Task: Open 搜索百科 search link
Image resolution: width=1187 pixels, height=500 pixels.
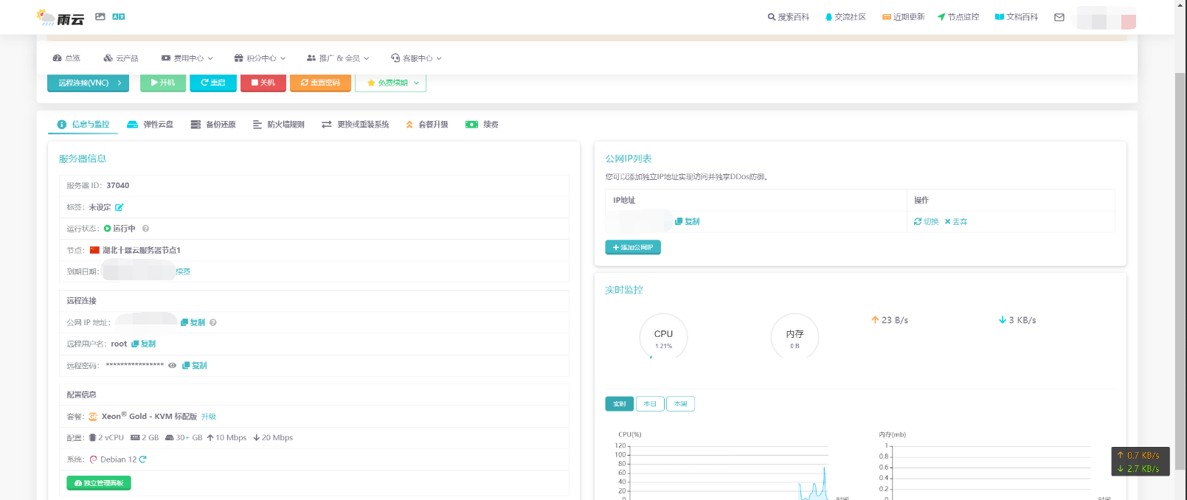Action: (789, 17)
